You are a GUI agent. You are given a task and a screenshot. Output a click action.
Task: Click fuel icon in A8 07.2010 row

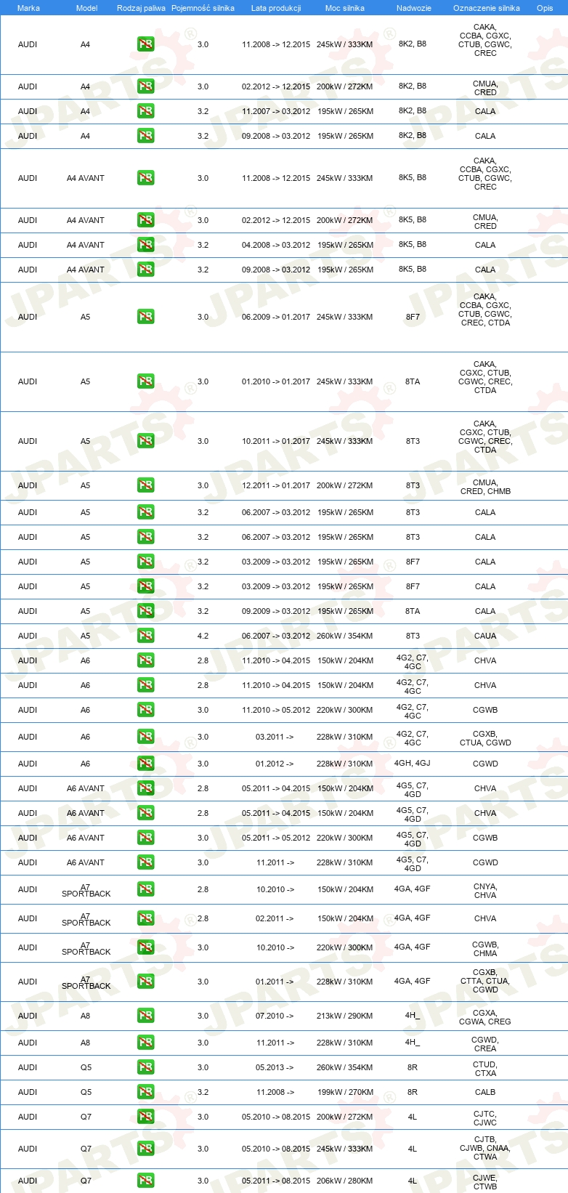(x=145, y=1016)
